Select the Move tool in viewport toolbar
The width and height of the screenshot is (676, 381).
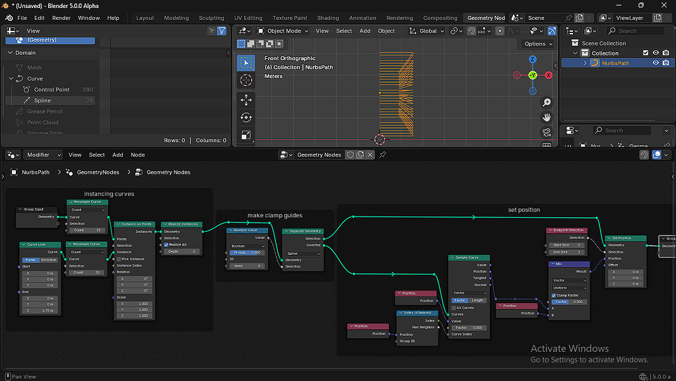pyautogui.click(x=246, y=100)
